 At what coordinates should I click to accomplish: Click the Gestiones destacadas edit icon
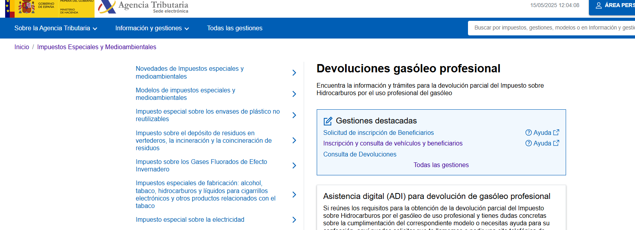(328, 121)
